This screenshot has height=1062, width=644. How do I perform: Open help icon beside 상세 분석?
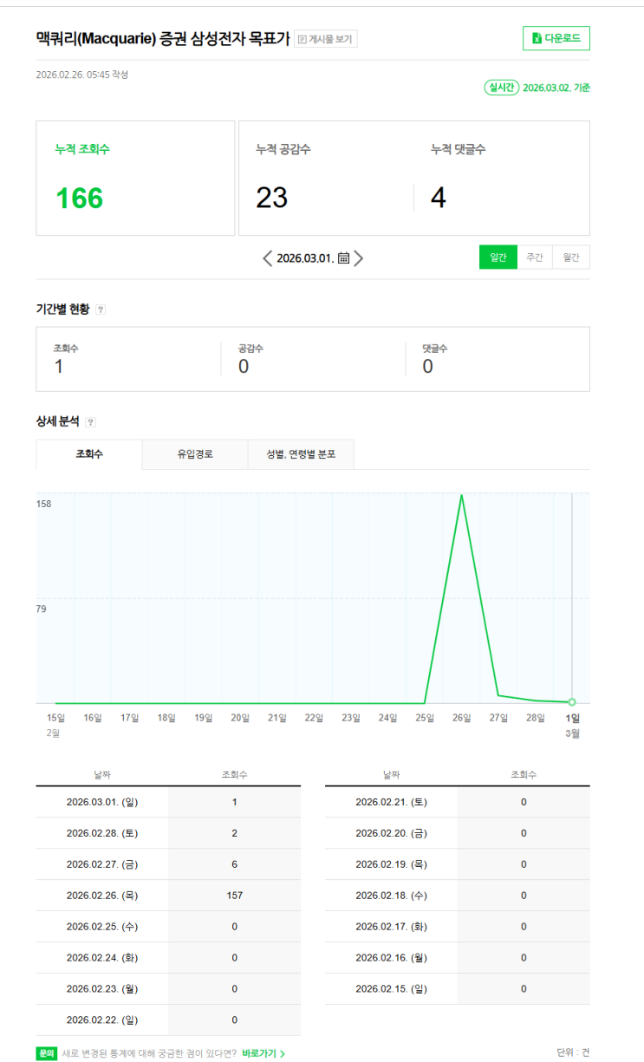click(x=90, y=422)
